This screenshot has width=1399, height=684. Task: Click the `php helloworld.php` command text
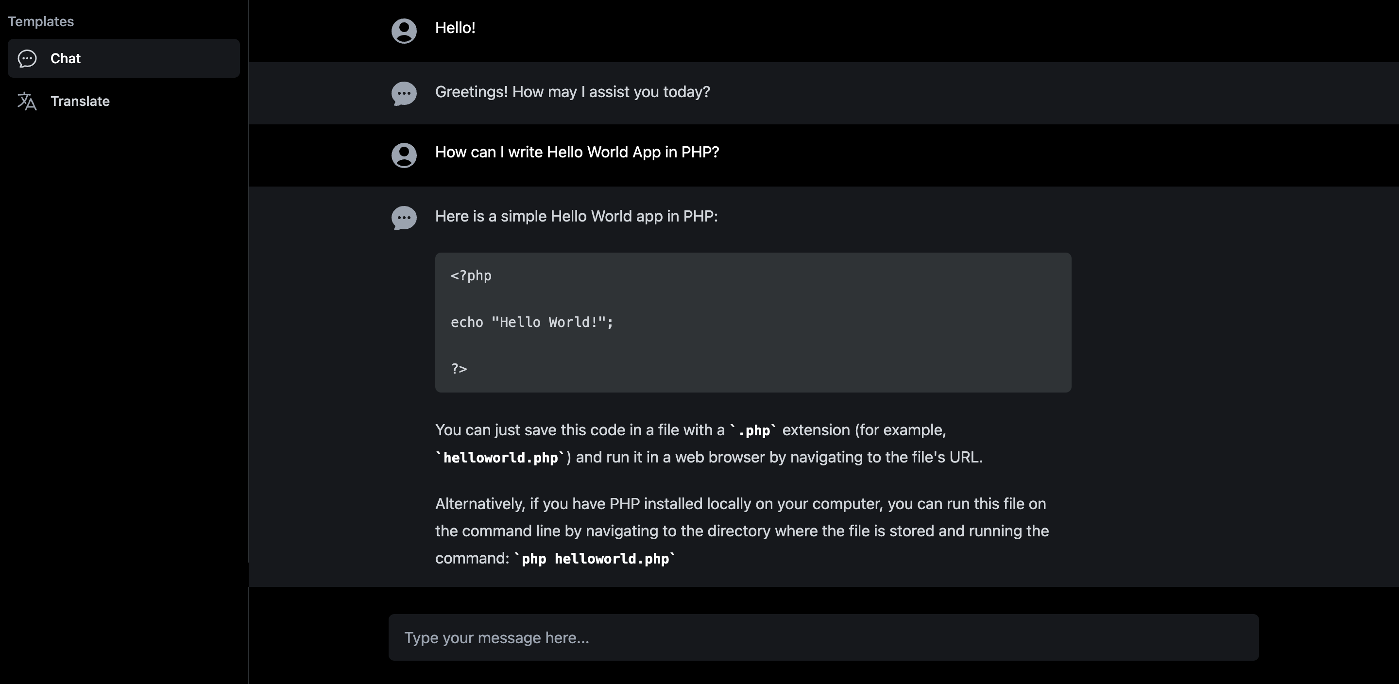(x=595, y=559)
